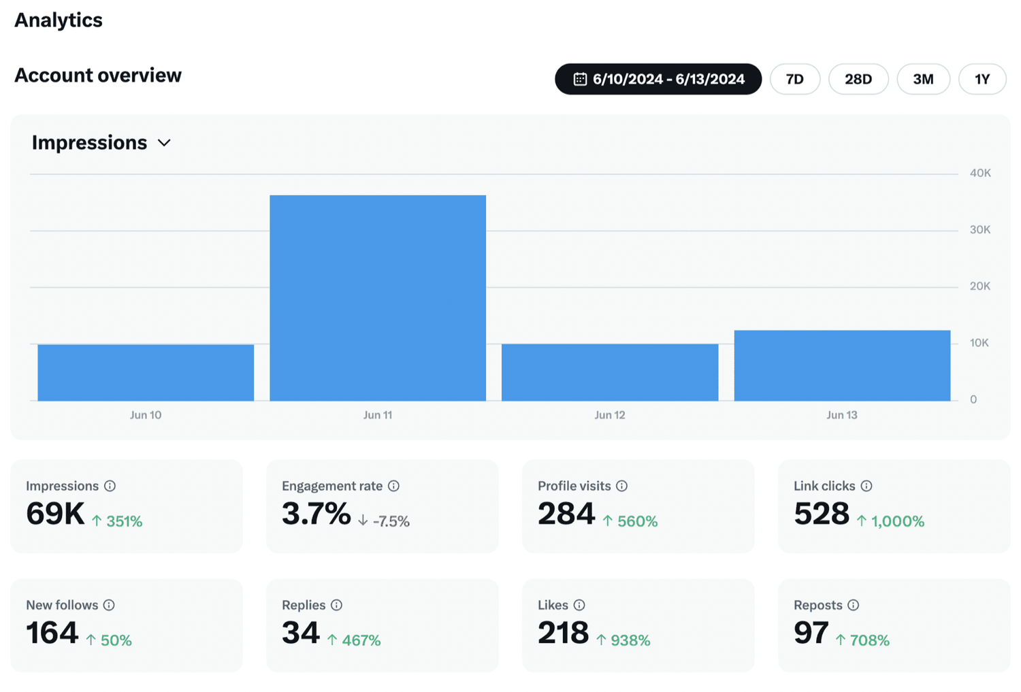Click the 708% increase indicator
This screenshot has height=692, width=1021.
pyautogui.click(x=862, y=640)
